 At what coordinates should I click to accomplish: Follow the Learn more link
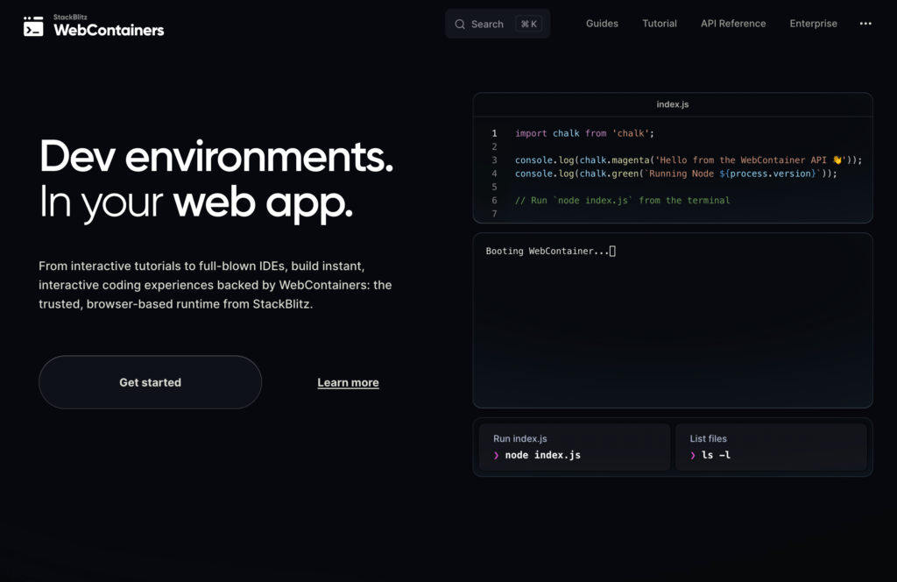click(348, 382)
